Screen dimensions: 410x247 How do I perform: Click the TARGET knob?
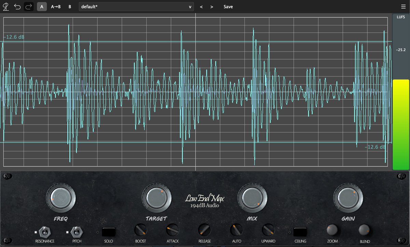point(156,197)
